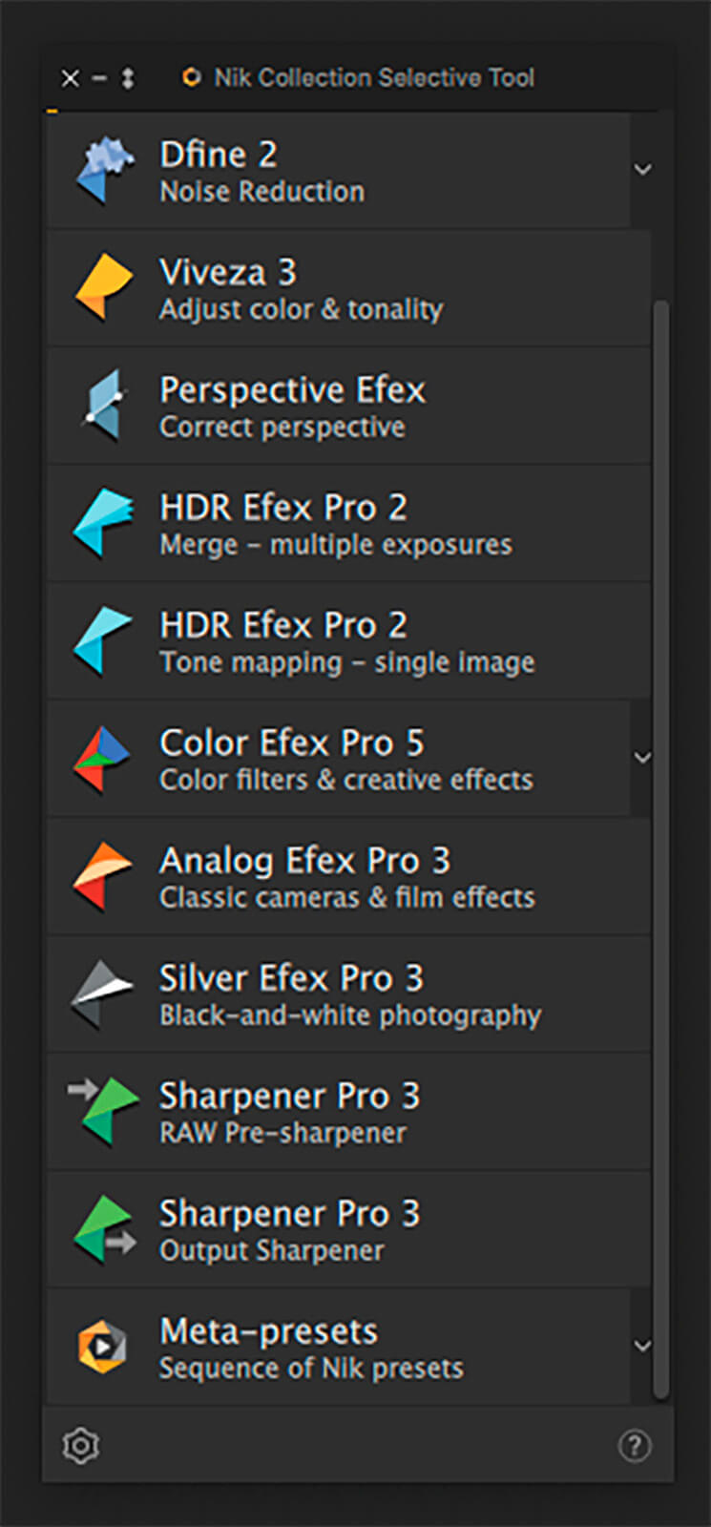The image size is (711, 1527).
Task: Expand the Meta-presets chevron
Action: pos(643,1347)
